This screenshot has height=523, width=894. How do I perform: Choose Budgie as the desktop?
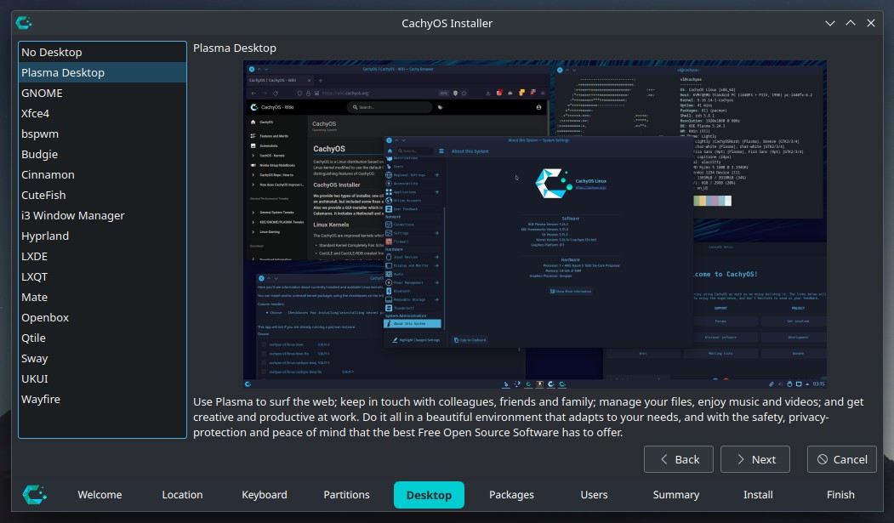point(102,155)
